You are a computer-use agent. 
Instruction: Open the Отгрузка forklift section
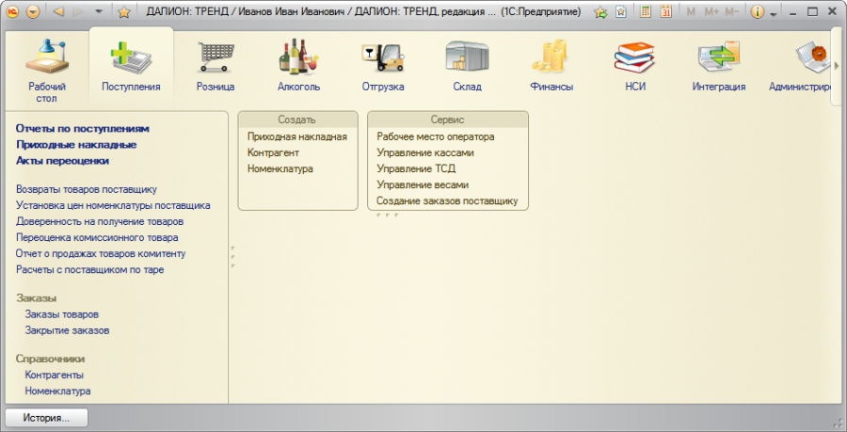[x=383, y=66]
